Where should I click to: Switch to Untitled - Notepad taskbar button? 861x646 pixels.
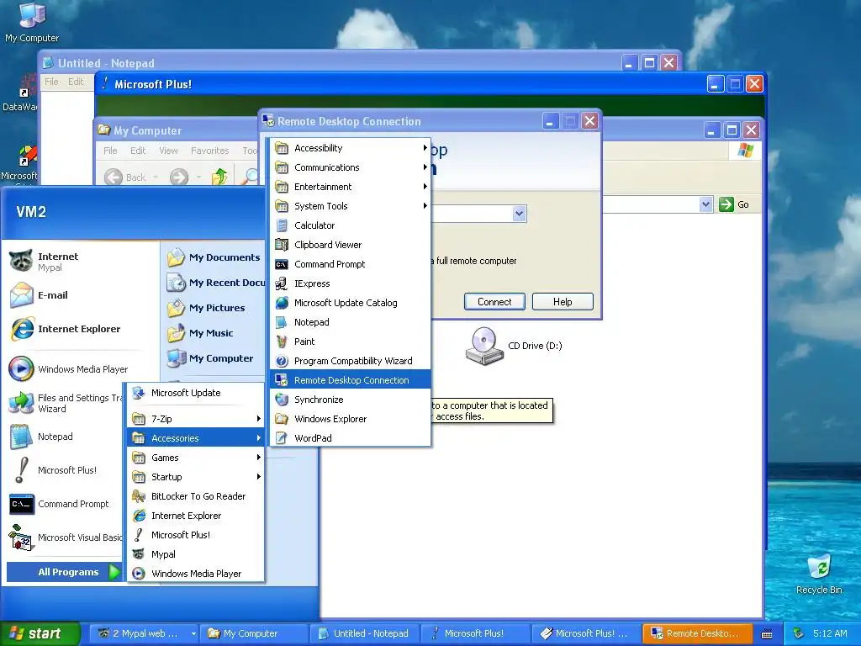[365, 633]
